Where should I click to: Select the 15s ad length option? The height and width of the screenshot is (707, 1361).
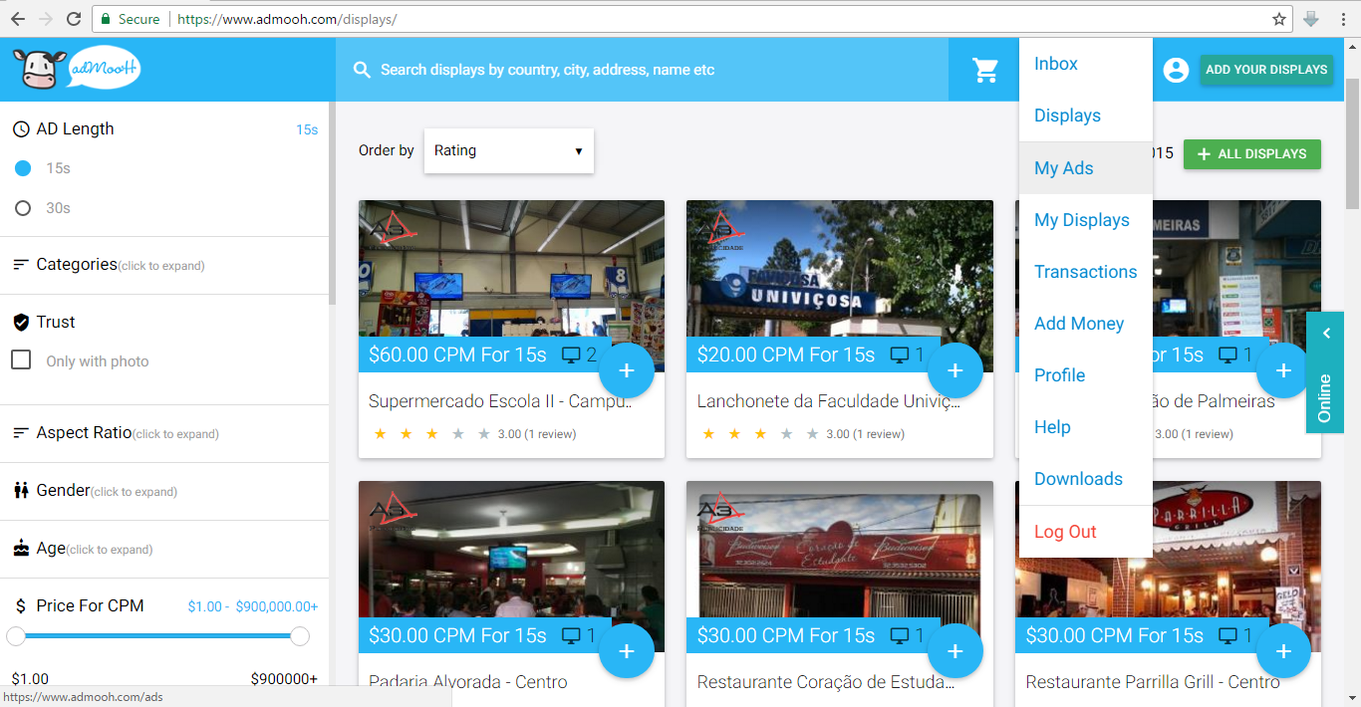[23, 168]
